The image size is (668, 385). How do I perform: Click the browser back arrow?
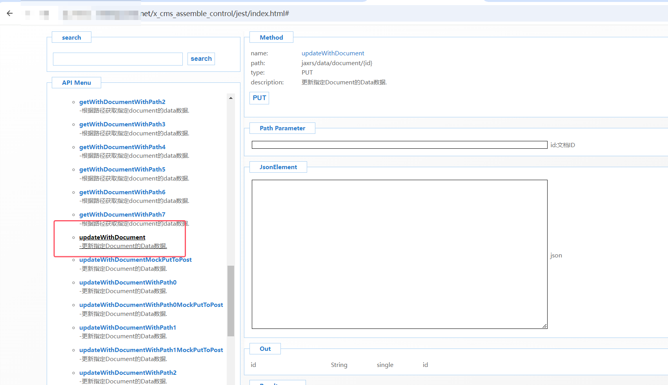[x=10, y=13]
